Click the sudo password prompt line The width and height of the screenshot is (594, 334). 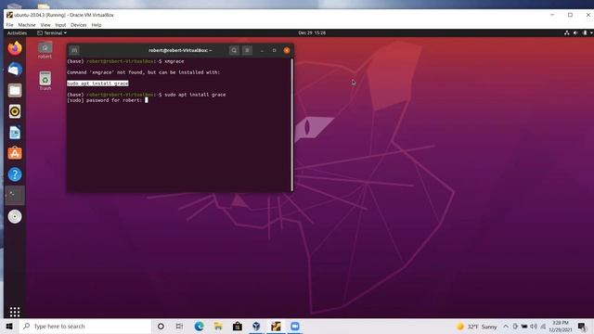point(108,100)
